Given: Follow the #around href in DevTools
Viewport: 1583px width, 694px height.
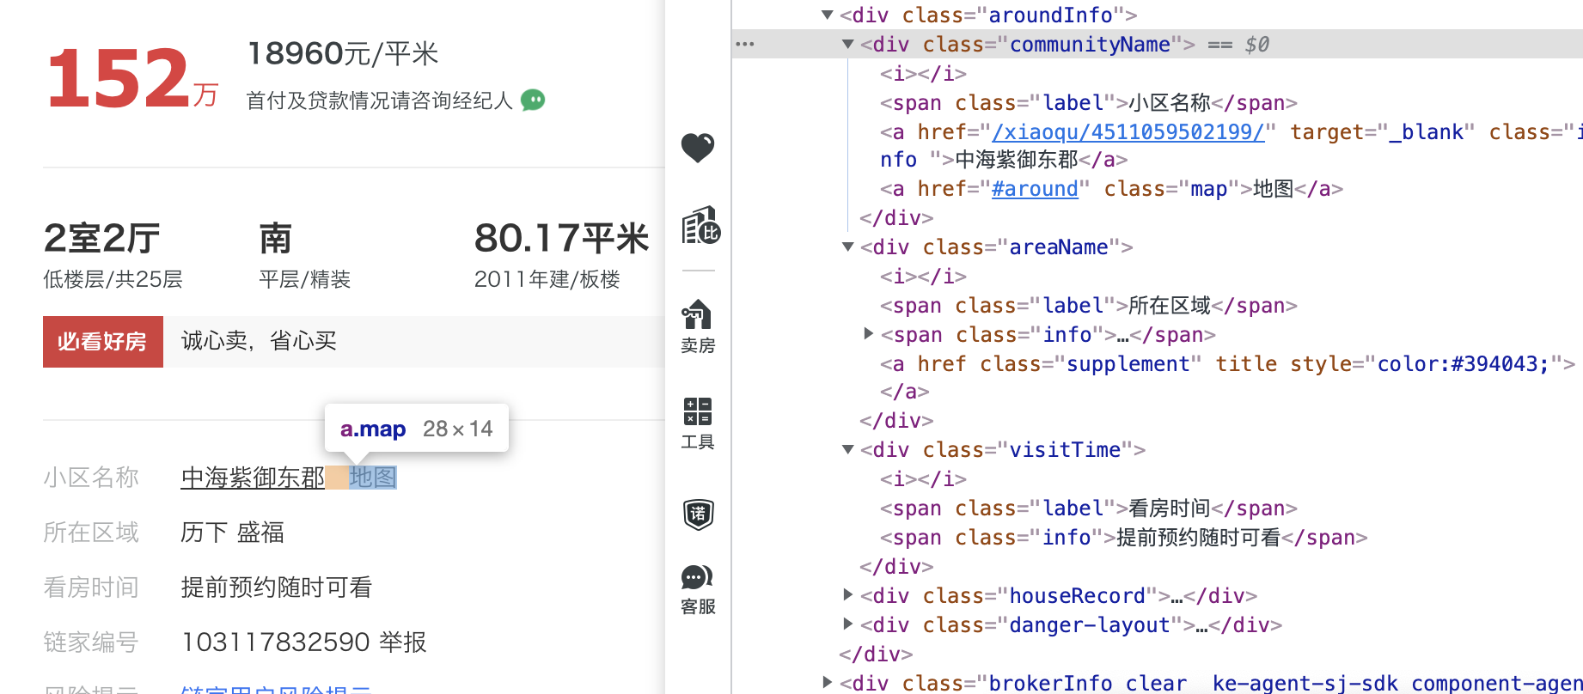Looking at the screenshot, I should click(1035, 188).
